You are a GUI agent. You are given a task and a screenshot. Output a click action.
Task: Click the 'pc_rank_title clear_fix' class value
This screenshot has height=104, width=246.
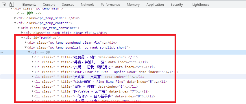(x=69, y=33)
